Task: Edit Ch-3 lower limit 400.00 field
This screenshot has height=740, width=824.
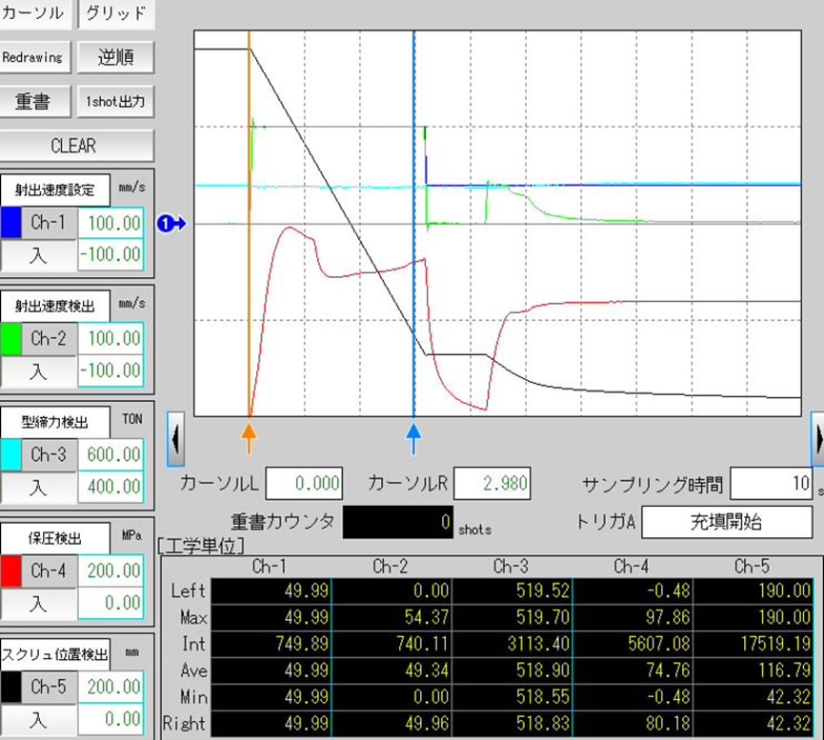Action: (x=111, y=487)
